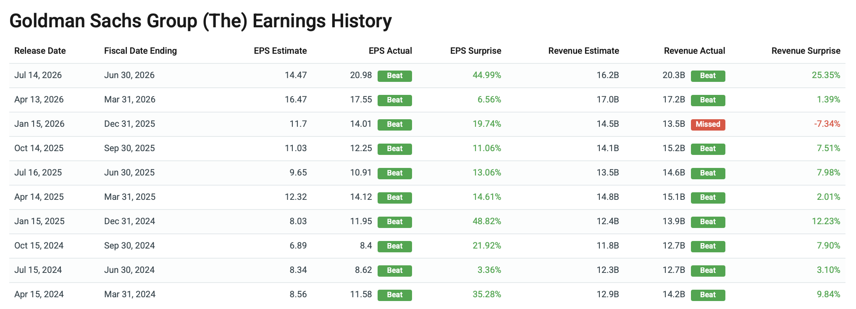The image size is (856, 309).
Task: Select the 48.82% EPS surprise value
Action: pyautogui.click(x=487, y=221)
